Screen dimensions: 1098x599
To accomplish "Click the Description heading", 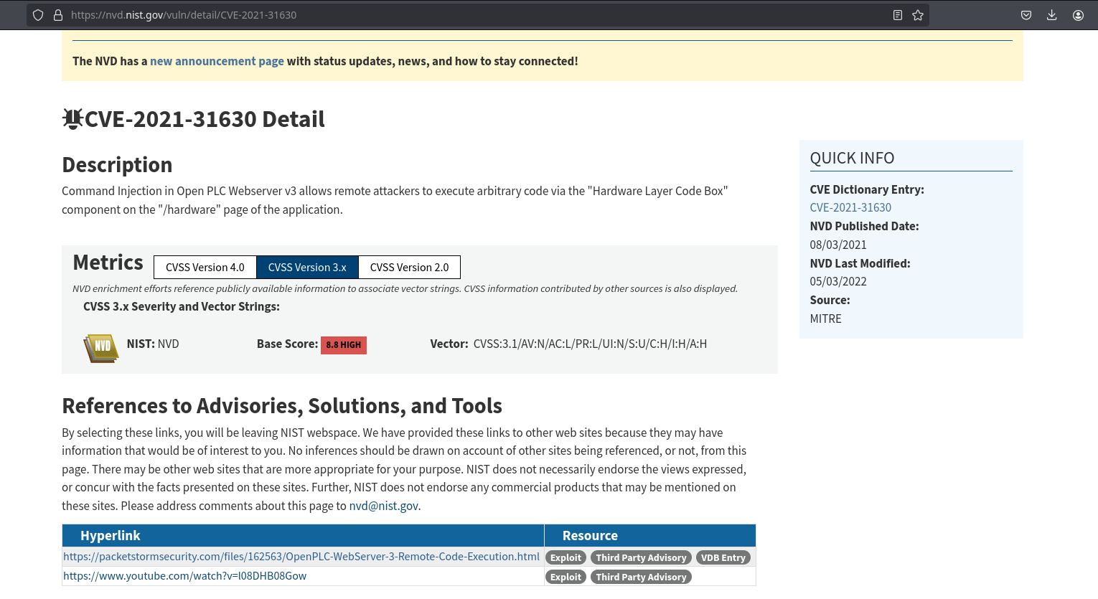I will pyautogui.click(x=117, y=166).
